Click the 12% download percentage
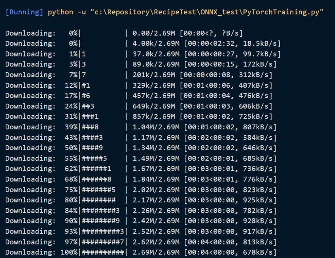The width and height of the screenshot is (335, 258). 71,85
